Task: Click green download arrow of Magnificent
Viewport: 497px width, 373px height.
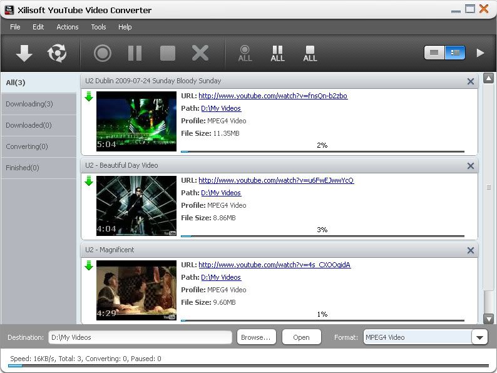Action: pyautogui.click(x=89, y=265)
